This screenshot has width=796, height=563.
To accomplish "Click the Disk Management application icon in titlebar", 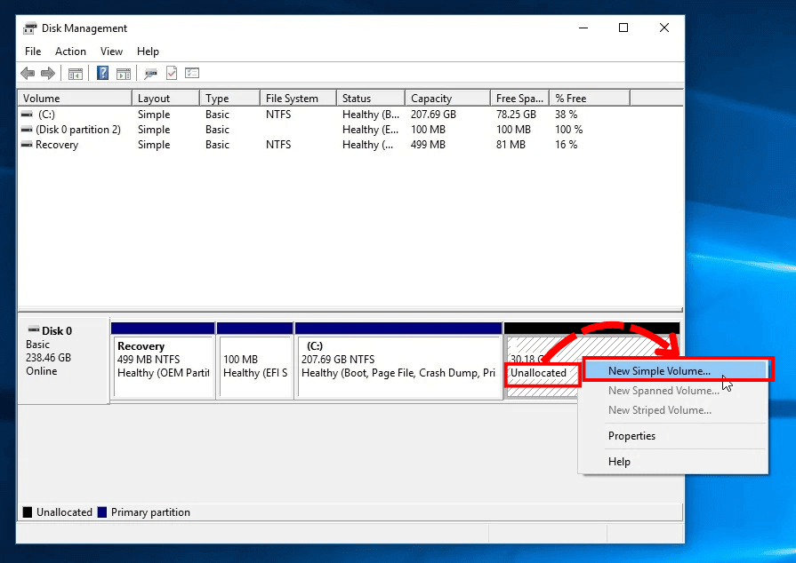I will coord(28,28).
